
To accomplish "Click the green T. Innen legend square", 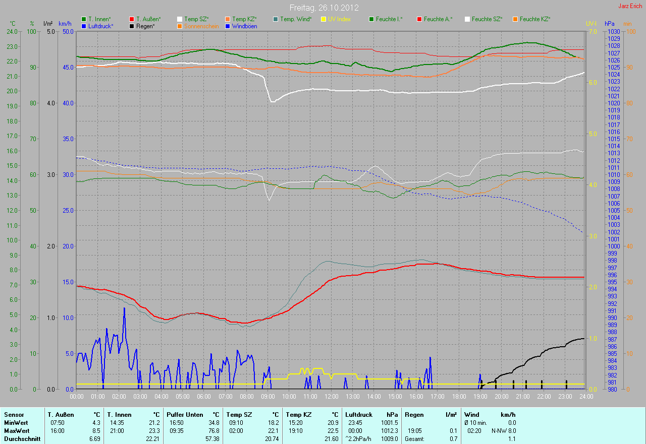I will pyautogui.click(x=84, y=19).
